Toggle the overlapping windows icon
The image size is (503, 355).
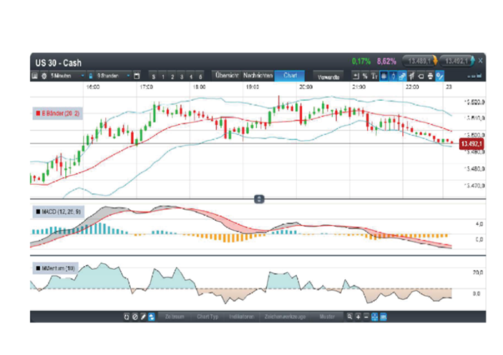(x=402, y=76)
